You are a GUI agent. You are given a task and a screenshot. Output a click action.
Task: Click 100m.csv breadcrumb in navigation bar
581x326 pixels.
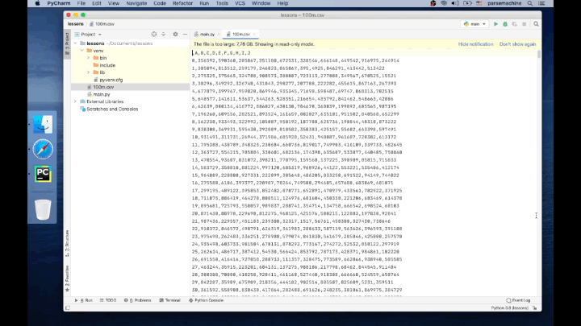click(102, 24)
